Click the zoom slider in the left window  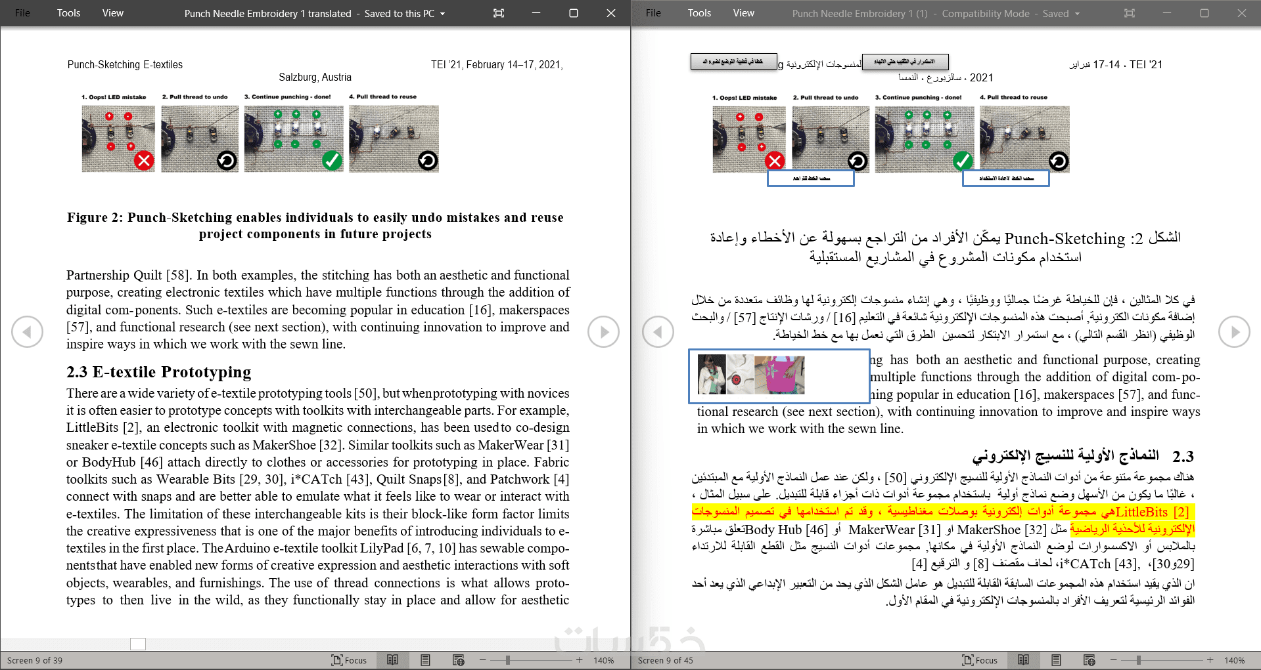[531, 660]
